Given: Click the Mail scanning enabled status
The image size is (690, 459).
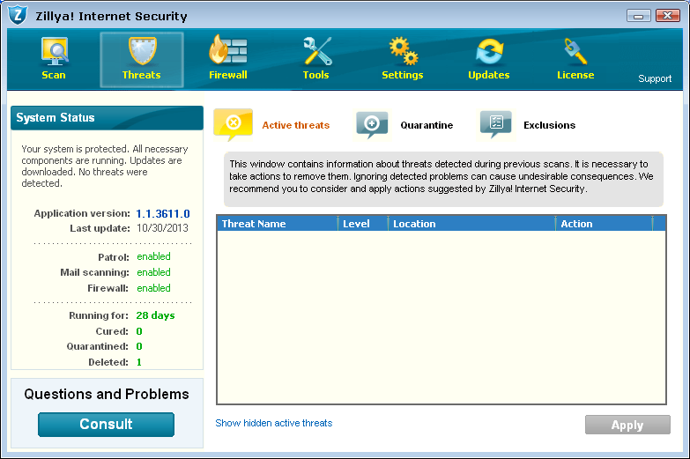Looking at the screenshot, I should (153, 272).
